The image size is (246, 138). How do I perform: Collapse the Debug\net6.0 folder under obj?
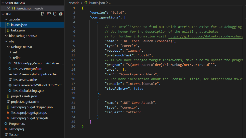click(x=8, y=47)
